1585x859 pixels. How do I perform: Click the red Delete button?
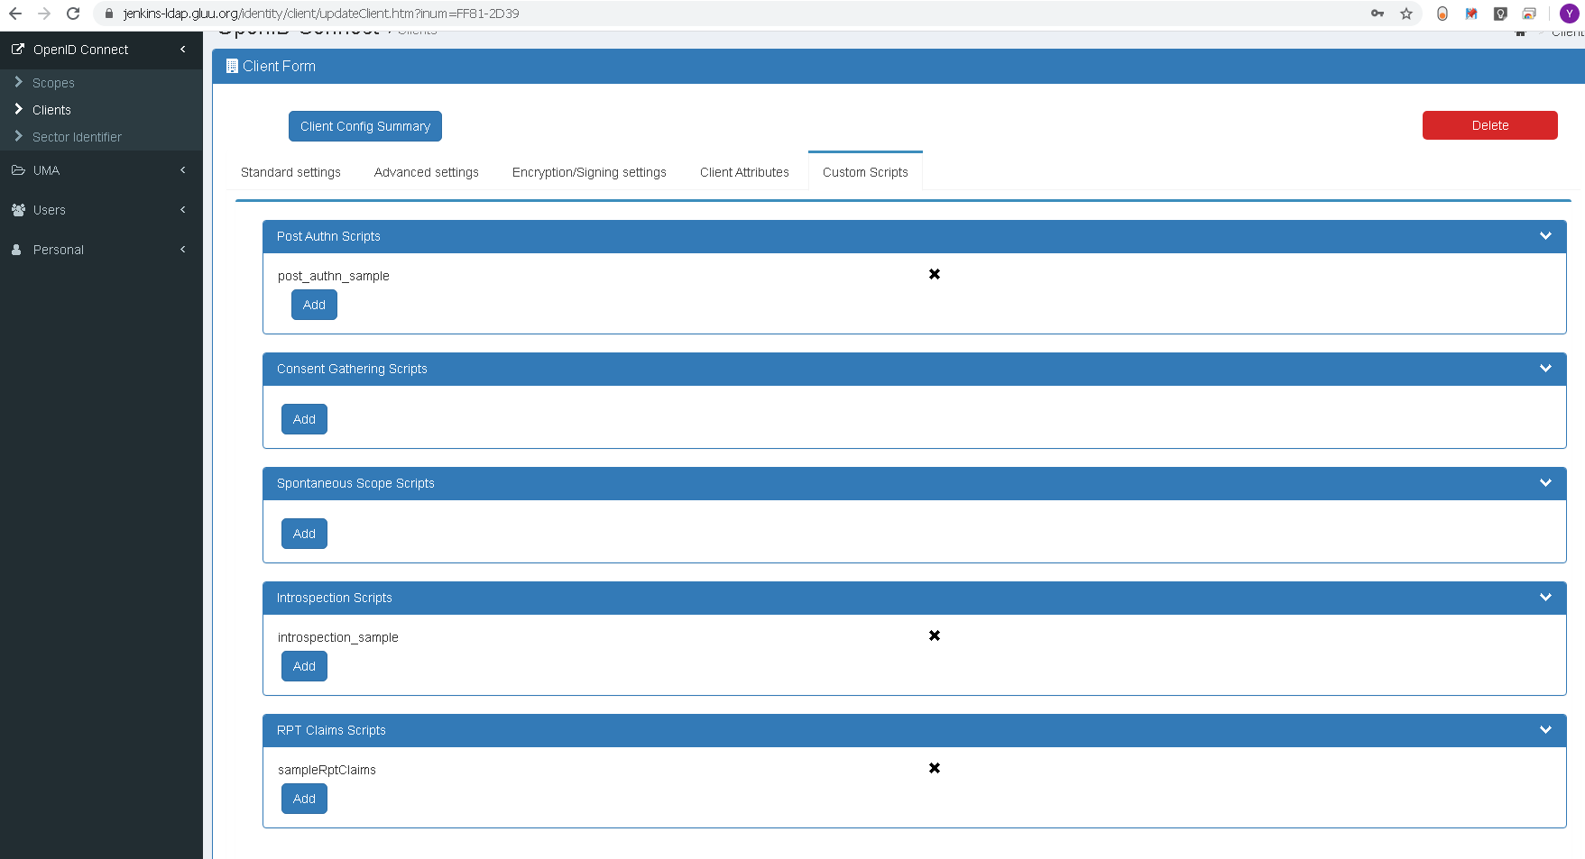pyautogui.click(x=1489, y=125)
